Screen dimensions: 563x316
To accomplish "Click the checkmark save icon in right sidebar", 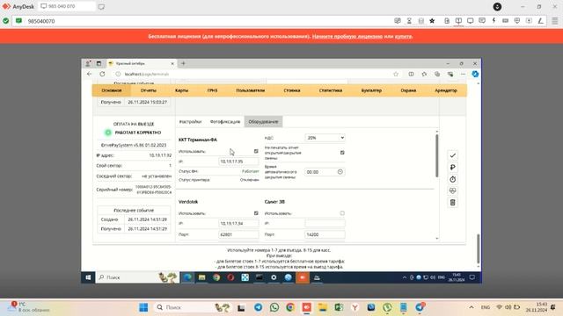I will (x=452, y=155).
